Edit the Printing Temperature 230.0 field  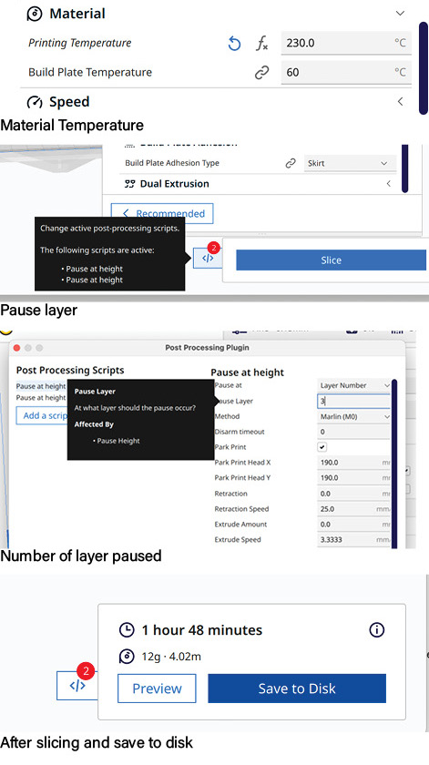tap(346, 43)
